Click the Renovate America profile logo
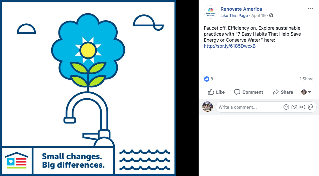 [x=211, y=12]
